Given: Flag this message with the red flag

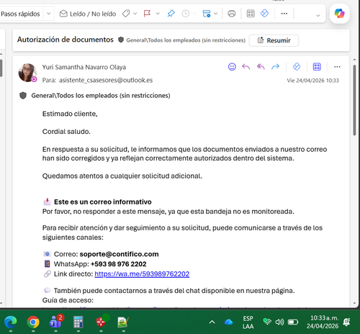Looking at the screenshot, I should (147, 14).
